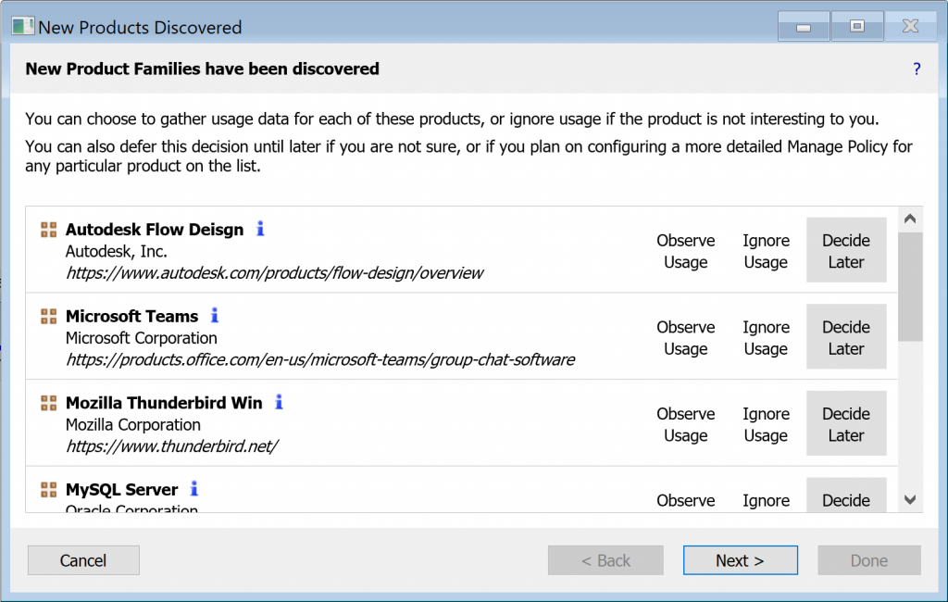Image resolution: width=948 pixels, height=602 pixels.
Task: Click the MySQL Server product name
Action: click(121, 489)
